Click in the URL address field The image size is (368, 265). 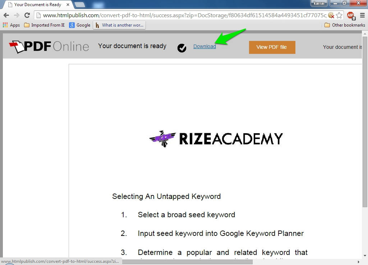pos(180,15)
